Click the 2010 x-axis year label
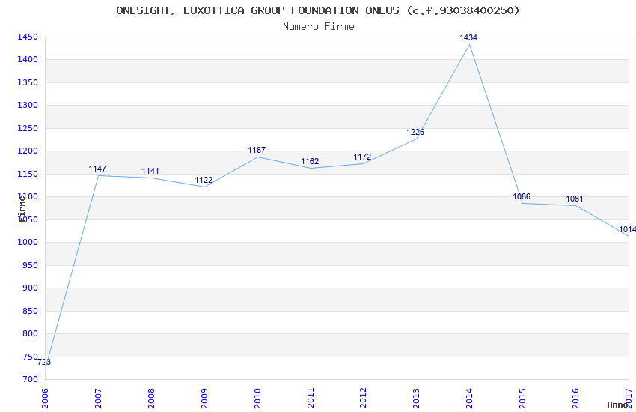Screen dimensions: 636x412 [257, 398]
